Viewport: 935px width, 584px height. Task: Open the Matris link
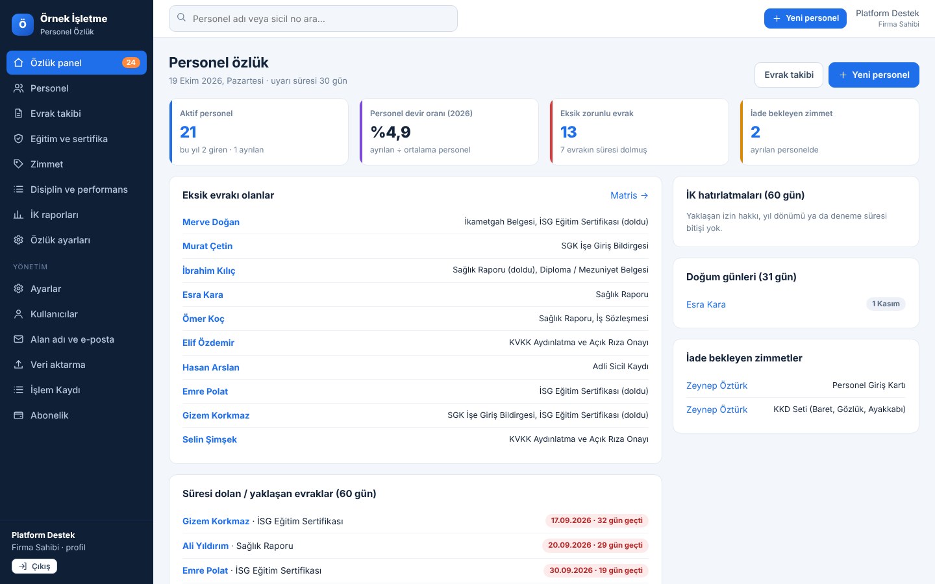[x=629, y=195]
